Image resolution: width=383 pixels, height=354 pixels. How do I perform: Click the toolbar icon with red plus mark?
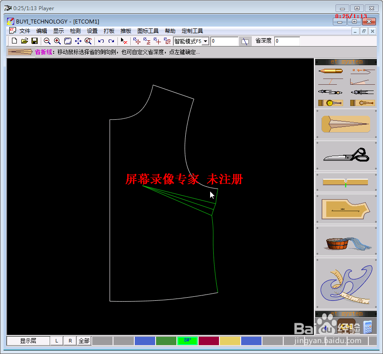click(x=157, y=41)
